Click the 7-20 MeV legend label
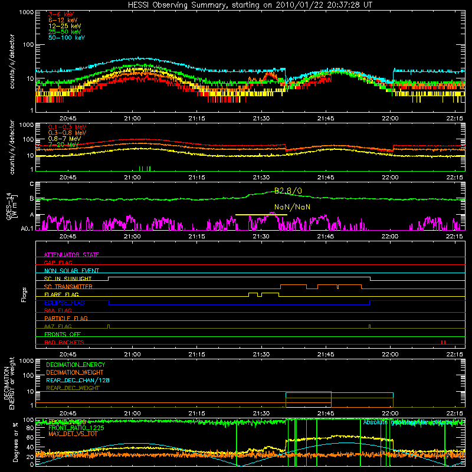 63,145
